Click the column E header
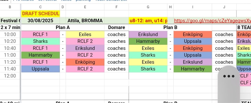The width and height of the screenshot is (251, 103). click(85, 7)
